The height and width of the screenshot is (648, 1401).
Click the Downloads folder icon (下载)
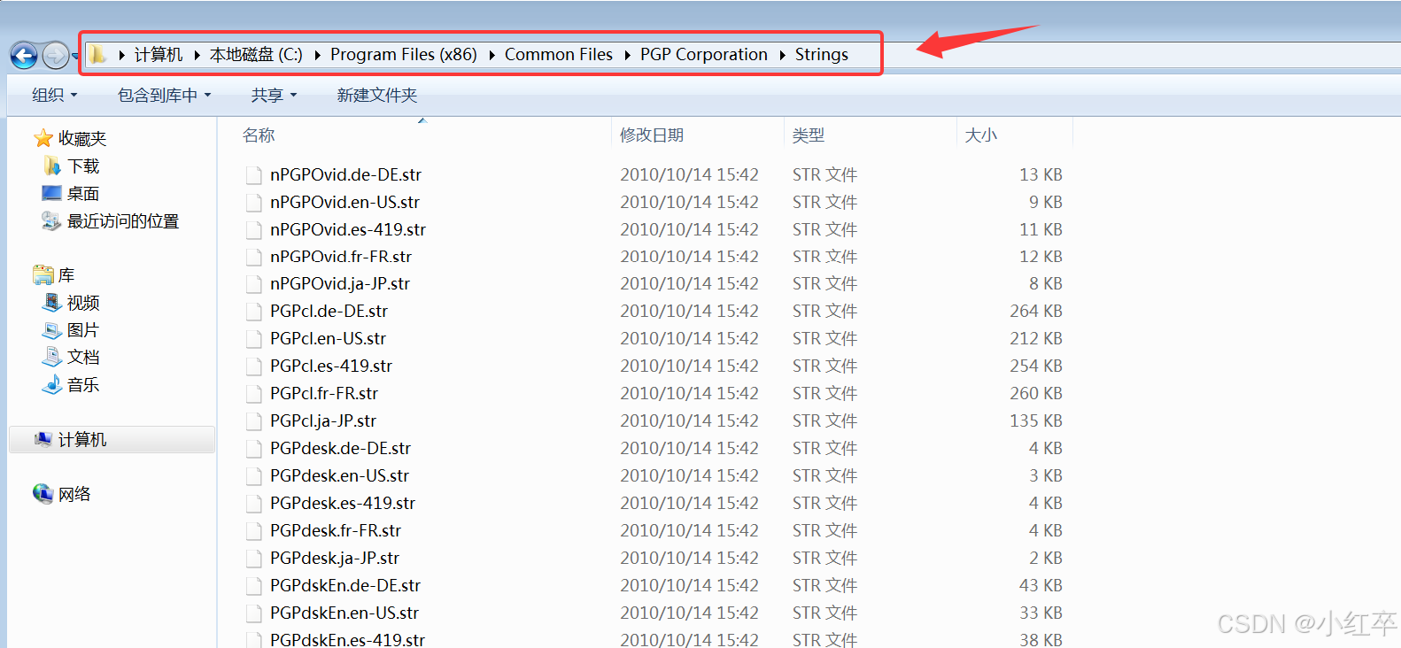[x=52, y=166]
